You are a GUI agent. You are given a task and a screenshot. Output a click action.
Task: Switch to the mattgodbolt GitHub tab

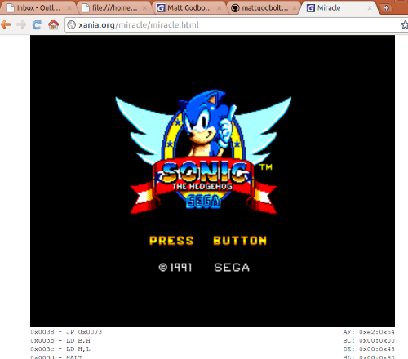click(x=264, y=8)
